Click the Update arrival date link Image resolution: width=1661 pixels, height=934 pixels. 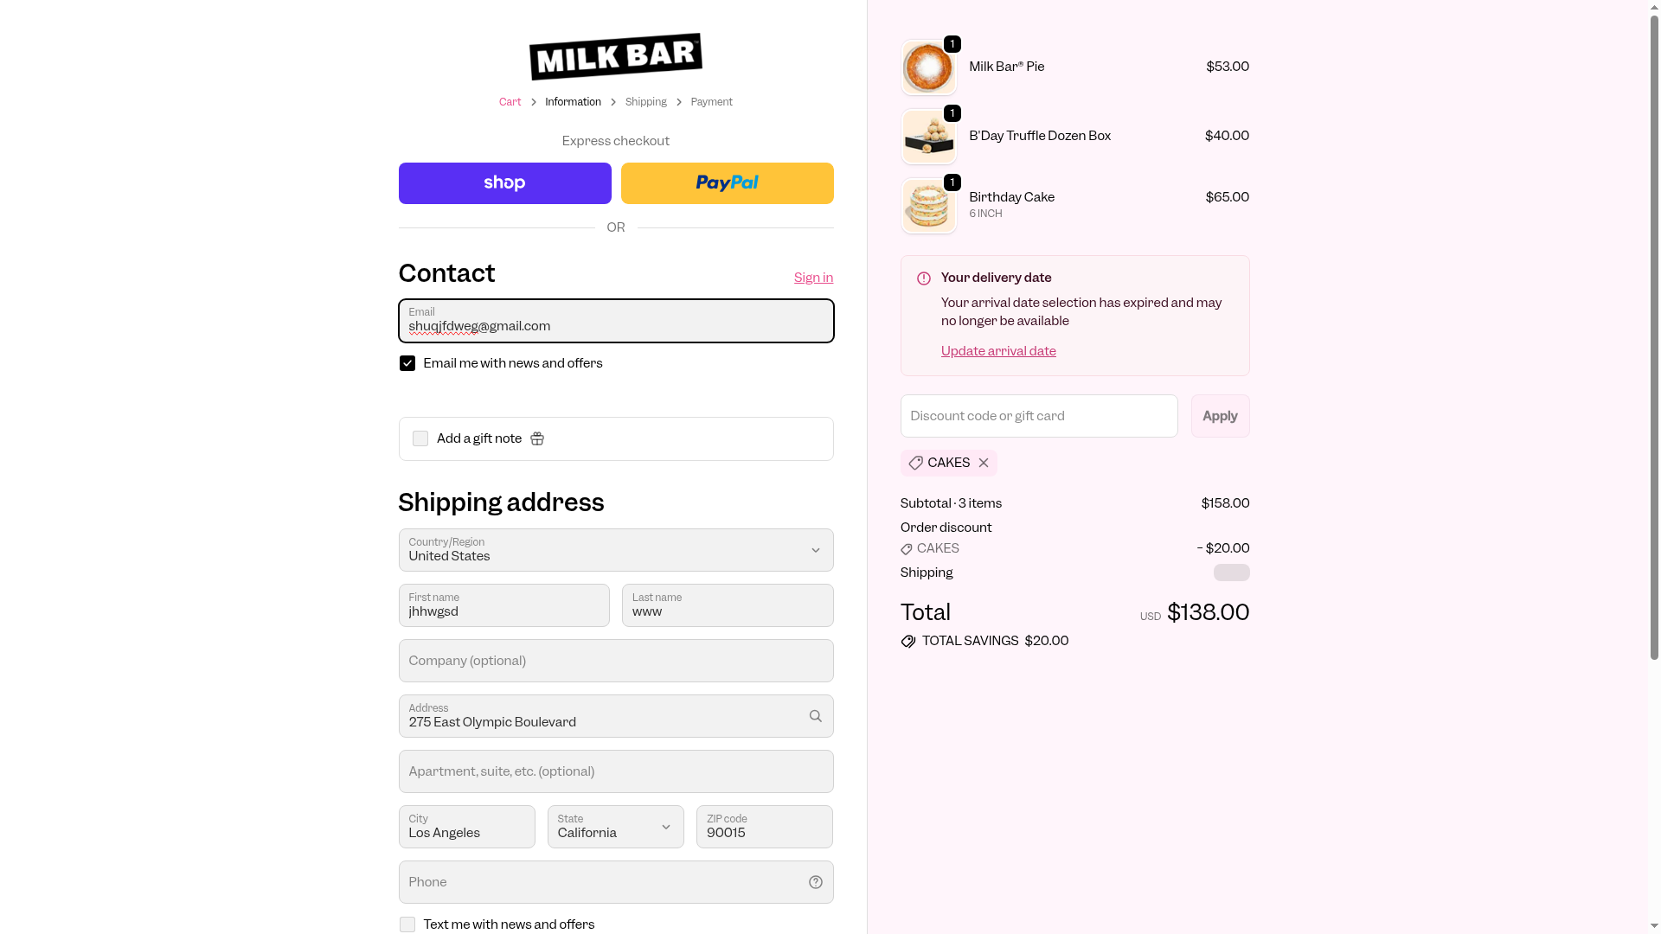click(x=998, y=351)
